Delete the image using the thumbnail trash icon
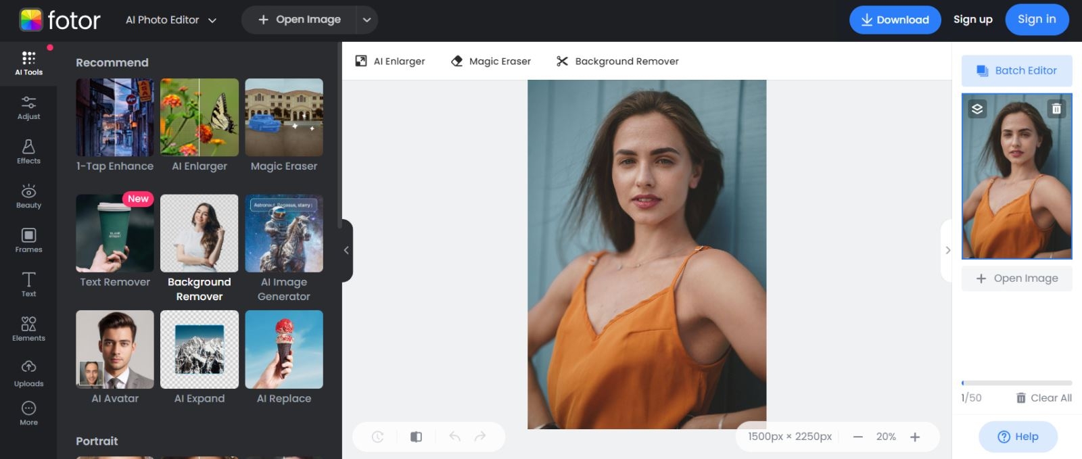The width and height of the screenshot is (1082, 459). 1056,109
